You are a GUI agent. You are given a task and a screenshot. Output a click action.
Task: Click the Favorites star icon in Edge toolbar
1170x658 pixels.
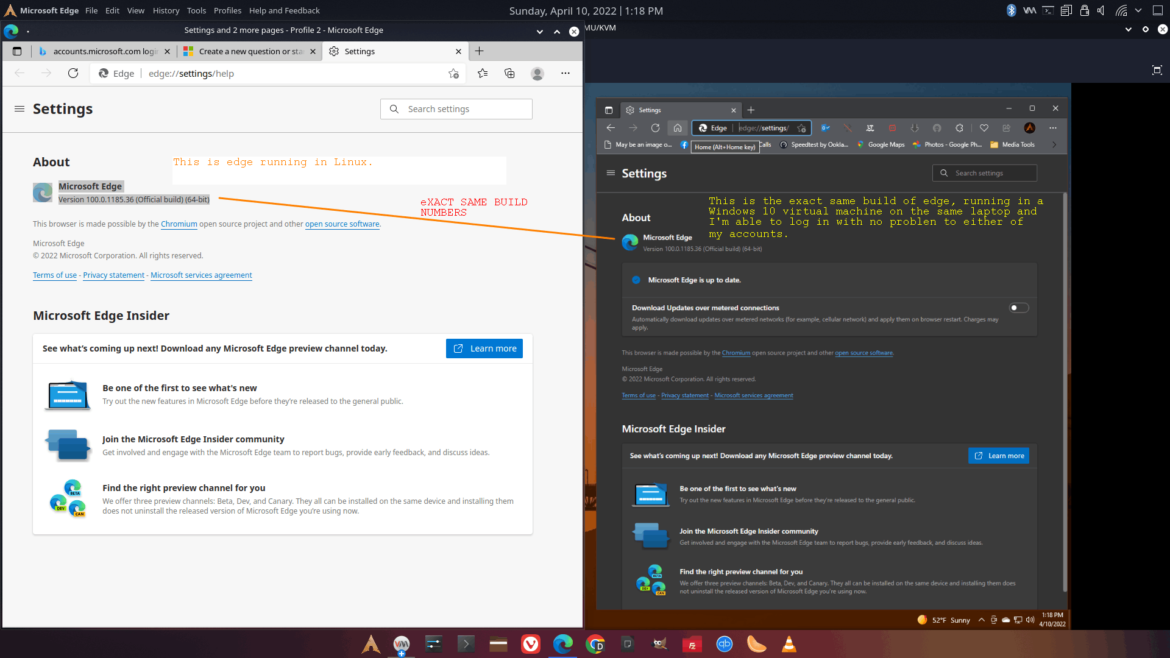click(483, 73)
